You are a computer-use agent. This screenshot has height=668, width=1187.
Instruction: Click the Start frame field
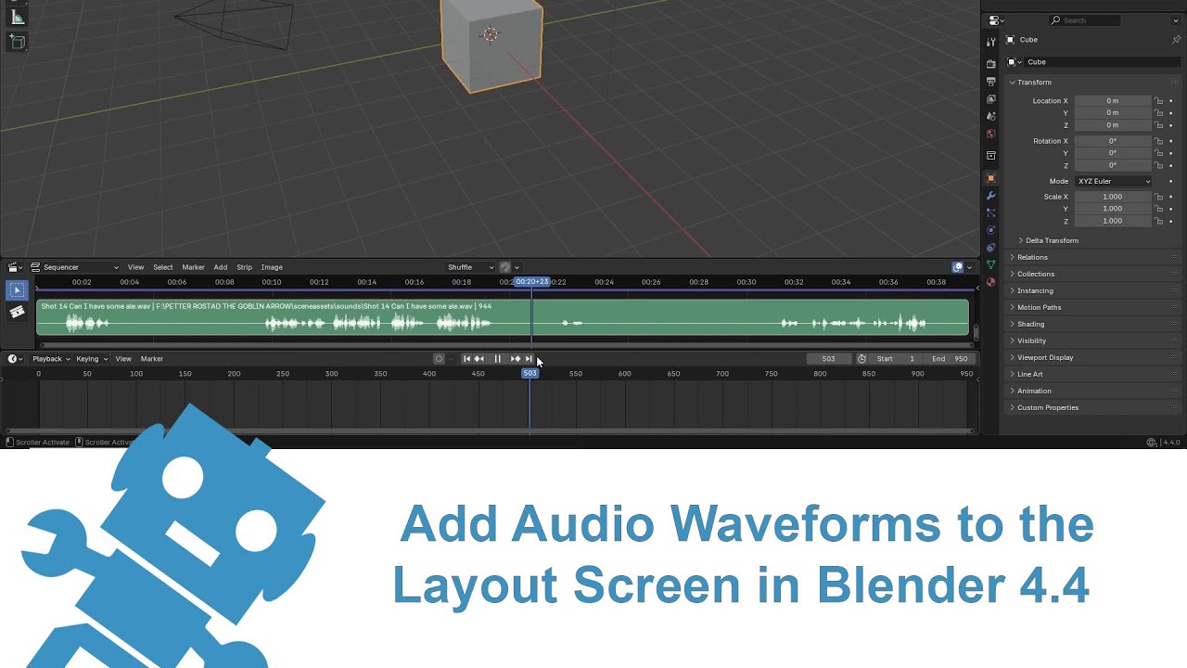896,359
